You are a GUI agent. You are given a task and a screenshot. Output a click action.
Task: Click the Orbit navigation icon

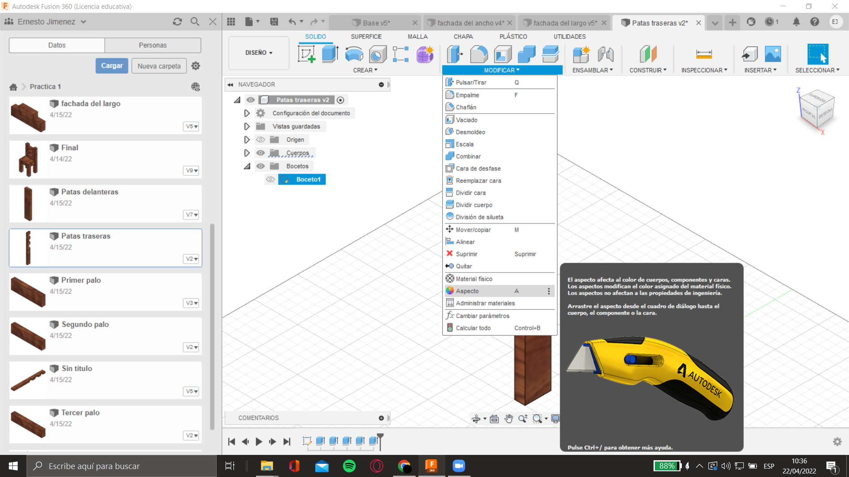click(476, 419)
